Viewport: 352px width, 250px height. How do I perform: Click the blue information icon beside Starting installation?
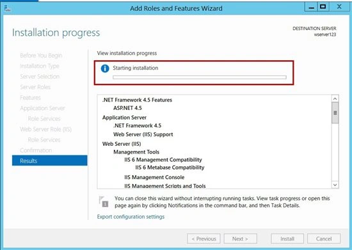coord(105,68)
